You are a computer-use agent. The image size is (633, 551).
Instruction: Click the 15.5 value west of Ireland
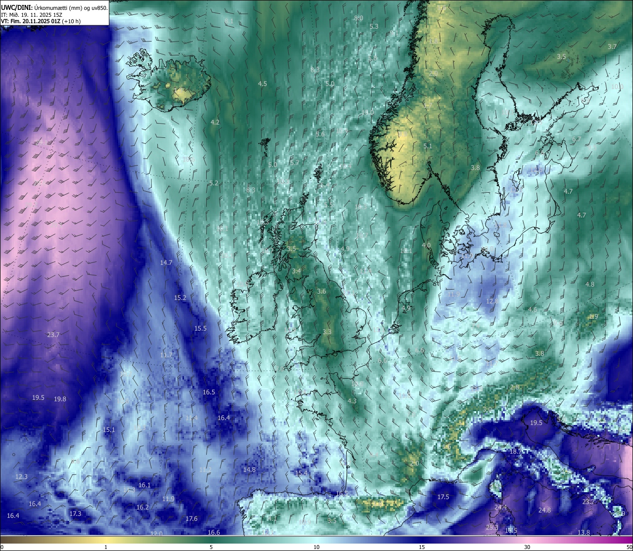click(x=200, y=328)
